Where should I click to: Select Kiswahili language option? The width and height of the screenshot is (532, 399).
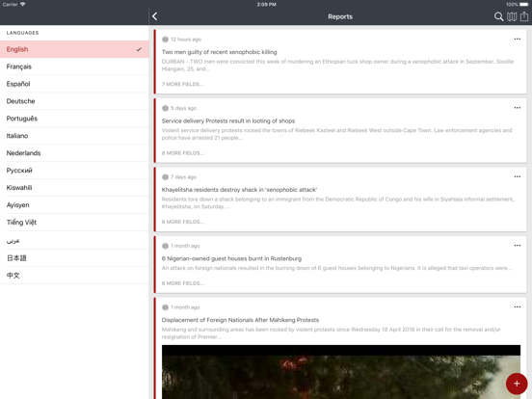click(x=74, y=188)
